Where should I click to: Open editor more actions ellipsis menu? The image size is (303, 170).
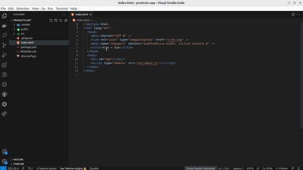pyautogui.click(x=299, y=15)
